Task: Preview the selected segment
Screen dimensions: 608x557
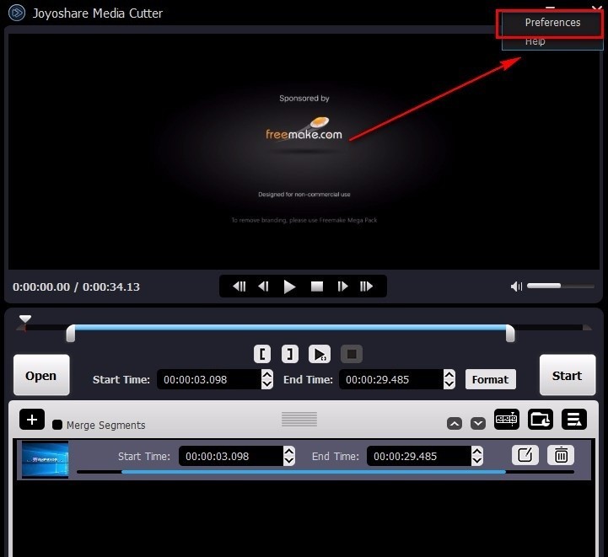Action: click(320, 354)
